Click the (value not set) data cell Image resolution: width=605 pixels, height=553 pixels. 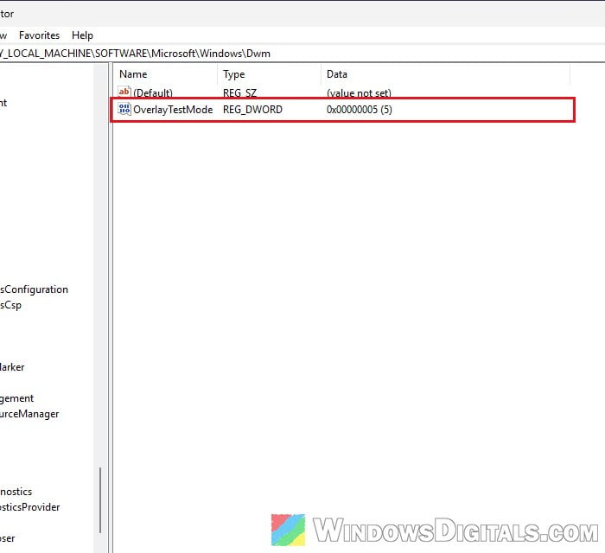[359, 93]
